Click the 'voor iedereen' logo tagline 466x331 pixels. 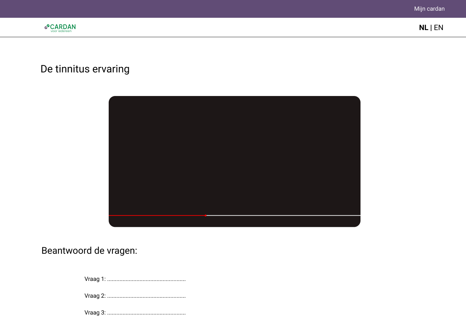click(x=61, y=31)
